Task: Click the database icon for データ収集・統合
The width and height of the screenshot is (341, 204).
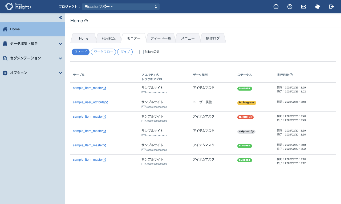Action: (x=5, y=44)
